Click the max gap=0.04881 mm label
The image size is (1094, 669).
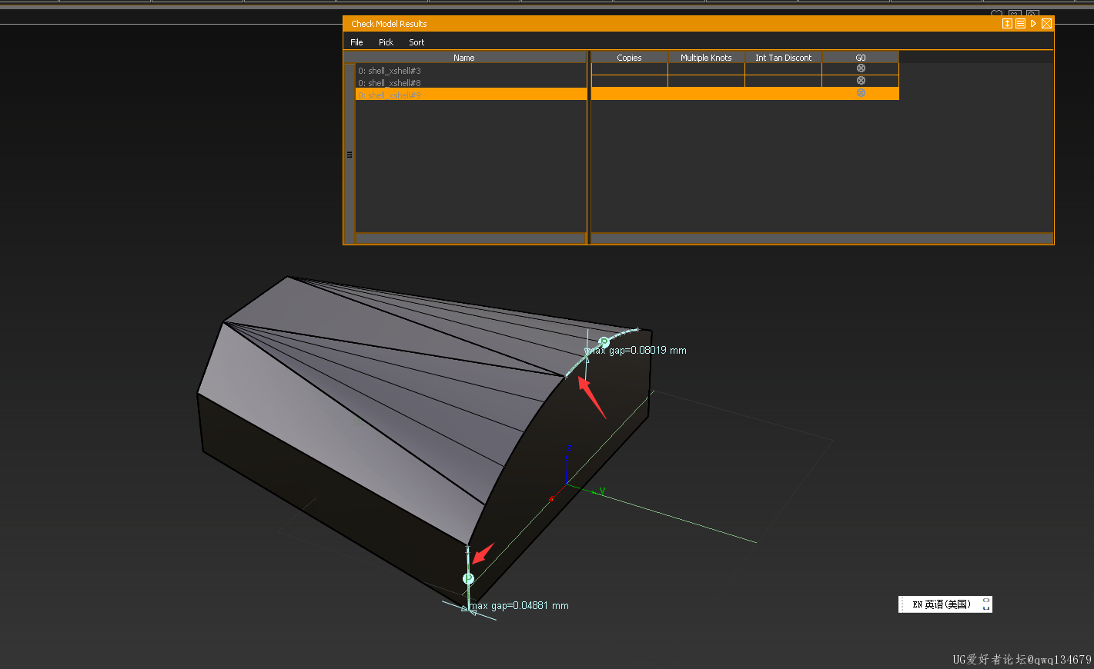click(x=519, y=606)
